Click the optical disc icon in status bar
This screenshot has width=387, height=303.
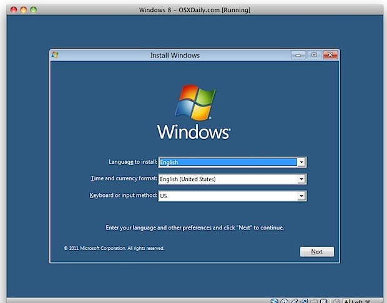click(284, 300)
